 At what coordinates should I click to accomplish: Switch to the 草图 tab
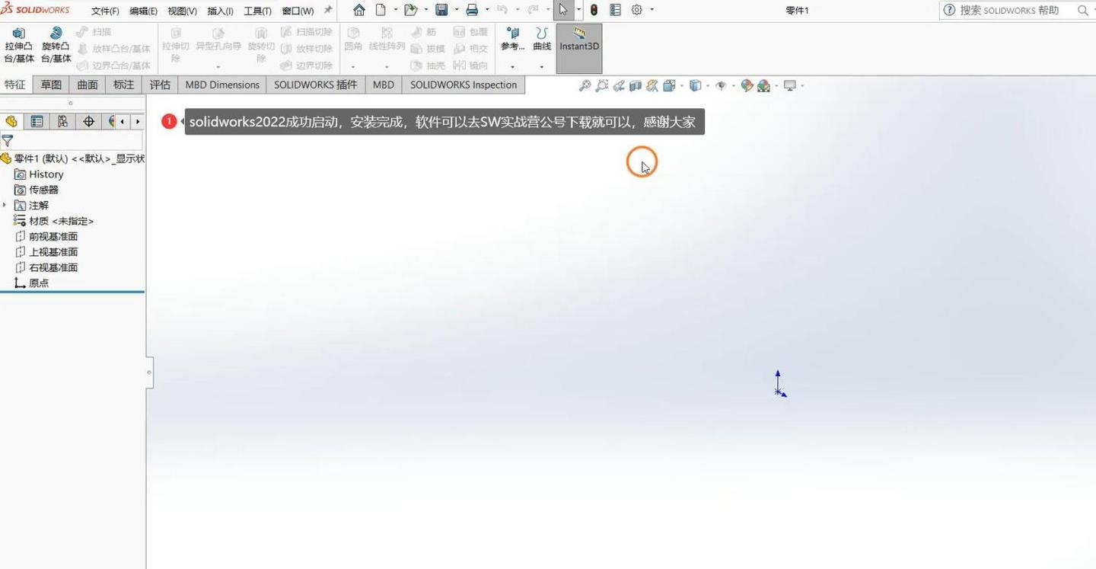tap(50, 85)
